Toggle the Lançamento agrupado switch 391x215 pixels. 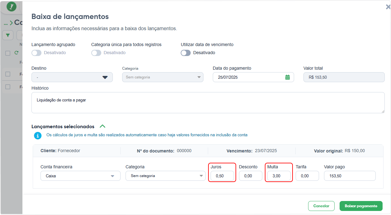coord(36,53)
